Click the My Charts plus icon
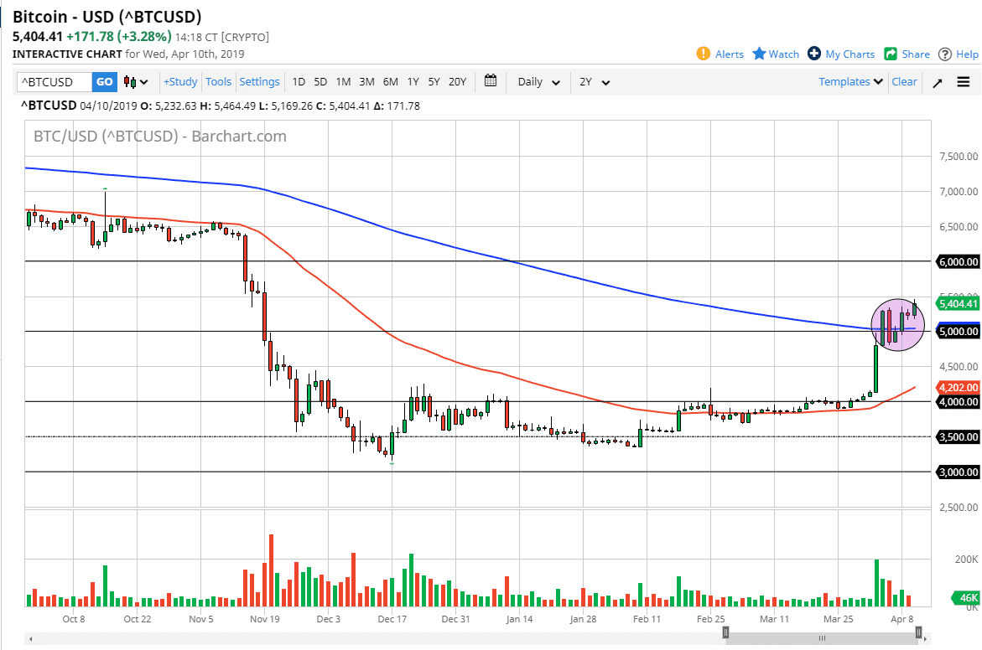The height and width of the screenshot is (650, 982). [813, 54]
